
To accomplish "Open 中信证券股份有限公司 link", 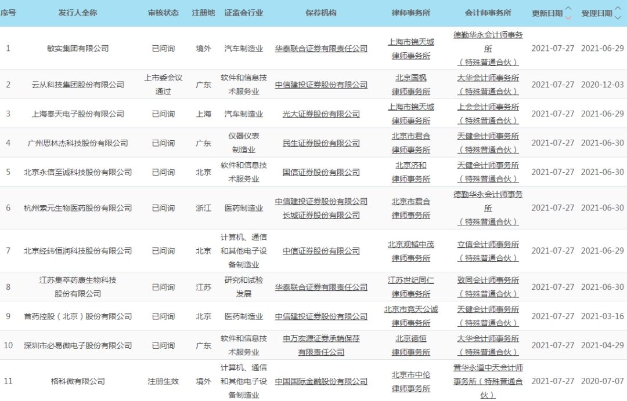I will [321, 251].
